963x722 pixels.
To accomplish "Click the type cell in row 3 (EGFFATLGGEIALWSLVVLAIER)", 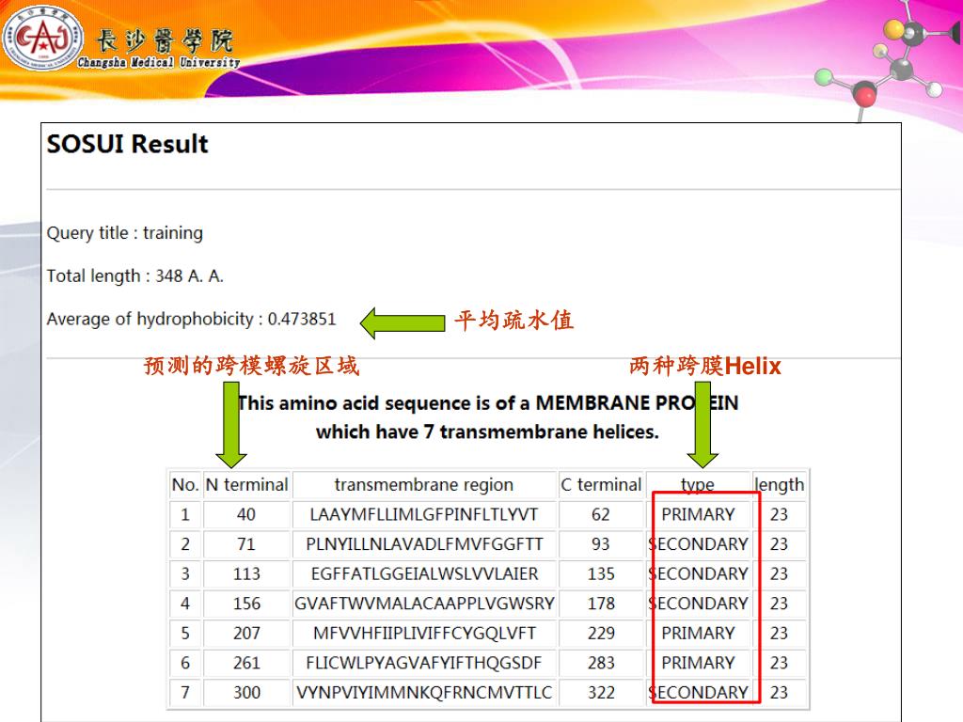I will (699, 574).
